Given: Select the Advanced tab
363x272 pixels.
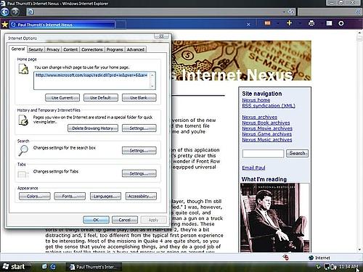Looking at the screenshot, I should coord(136,49).
